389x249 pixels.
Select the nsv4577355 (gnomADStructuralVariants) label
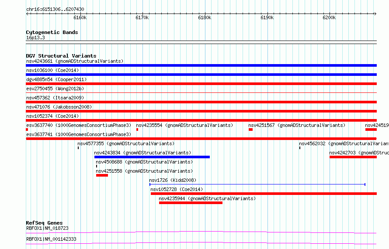[126, 143]
